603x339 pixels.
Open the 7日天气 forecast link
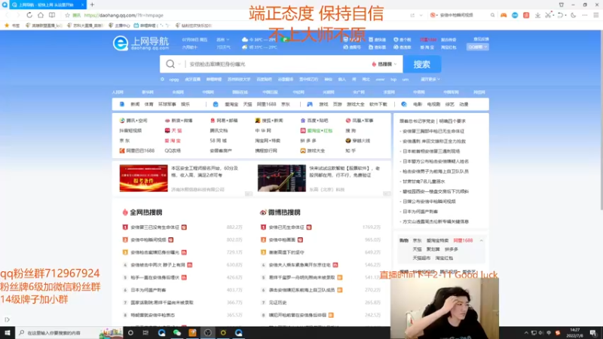point(223,47)
